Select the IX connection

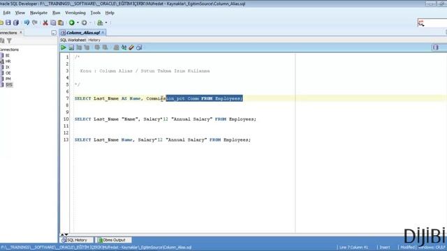tap(8, 67)
